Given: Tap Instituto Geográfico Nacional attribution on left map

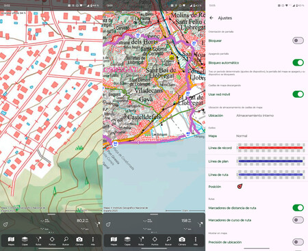Looking at the screenshot, I should [x=23, y=209].
